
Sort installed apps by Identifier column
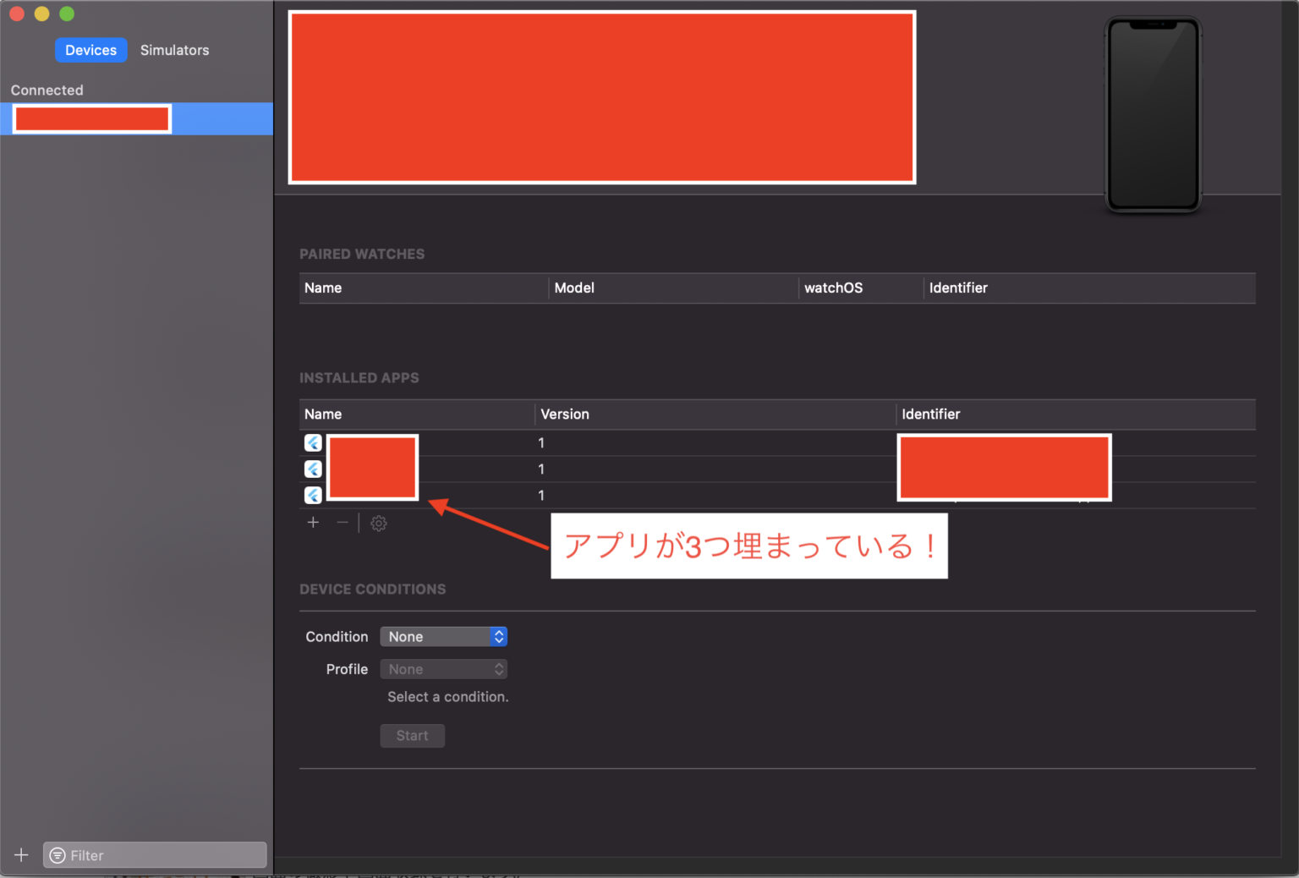(931, 414)
